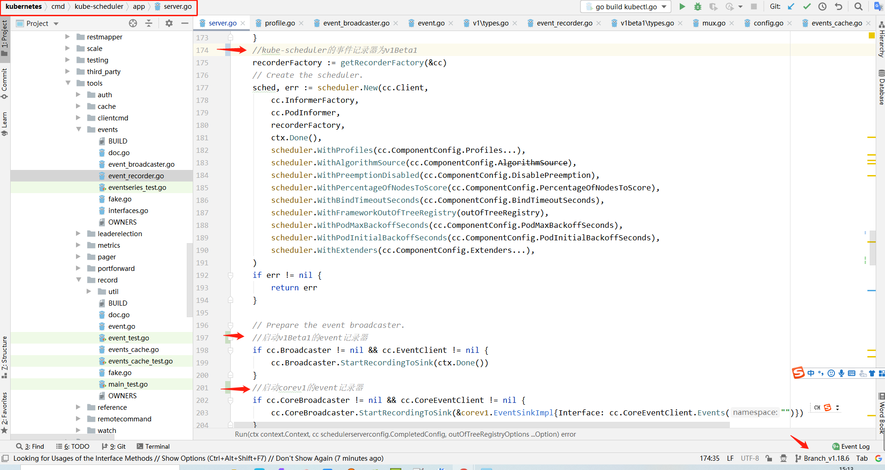
Task: Expand the third_party folder
Action: point(68,71)
